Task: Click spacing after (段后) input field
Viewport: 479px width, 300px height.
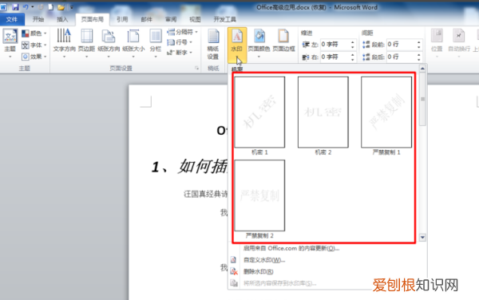Action: point(401,57)
